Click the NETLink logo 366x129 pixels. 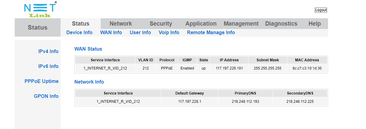click(x=40, y=10)
